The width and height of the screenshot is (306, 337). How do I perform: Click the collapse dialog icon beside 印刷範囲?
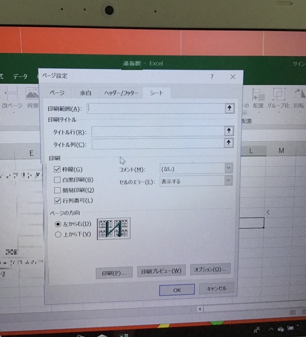(x=228, y=108)
